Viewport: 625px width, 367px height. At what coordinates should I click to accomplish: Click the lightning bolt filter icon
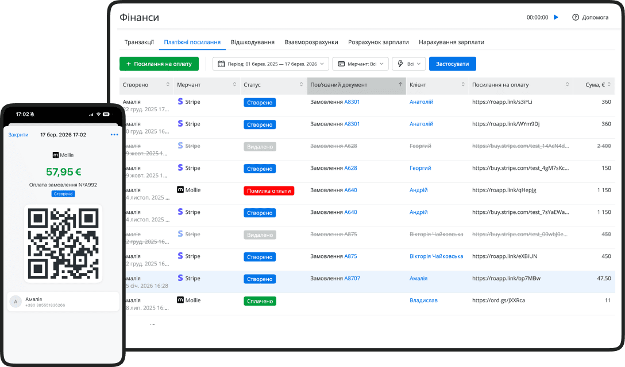pos(400,64)
